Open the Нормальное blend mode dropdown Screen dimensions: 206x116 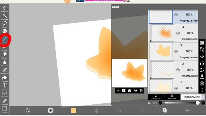pos(191,97)
